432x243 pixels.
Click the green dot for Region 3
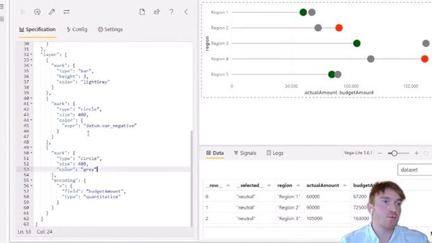click(x=357, y=43)
